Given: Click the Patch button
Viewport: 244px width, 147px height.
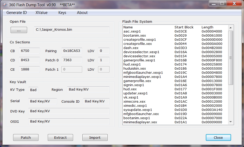Looking at the screenshot, I should (x=26, y=137).
